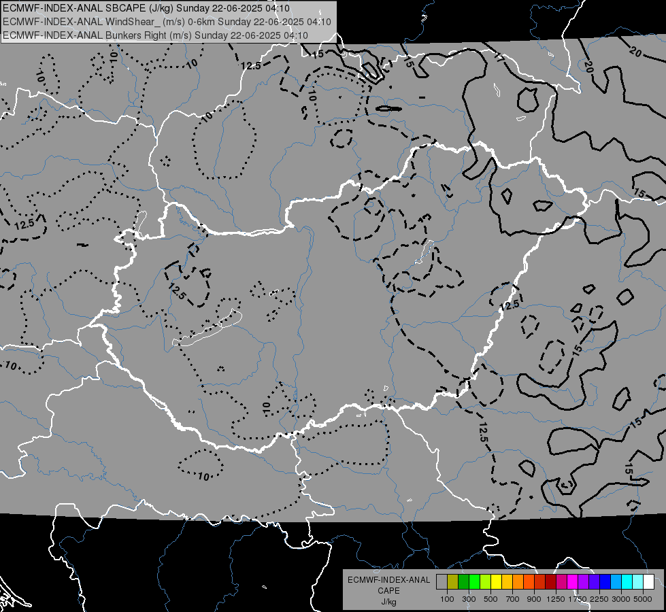The width and height of the screenshot is (666, 612).
Task: Click the 3000 legend value
Action: 621,599
